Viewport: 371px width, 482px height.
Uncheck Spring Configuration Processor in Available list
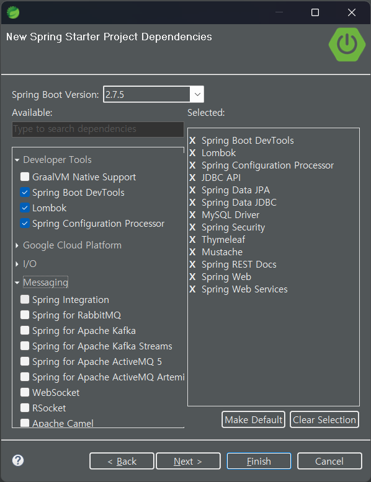tap(25, 223)
